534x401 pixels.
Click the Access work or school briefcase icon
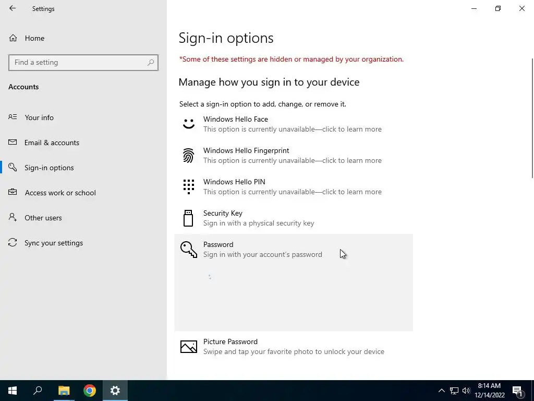tap(13, 192)
